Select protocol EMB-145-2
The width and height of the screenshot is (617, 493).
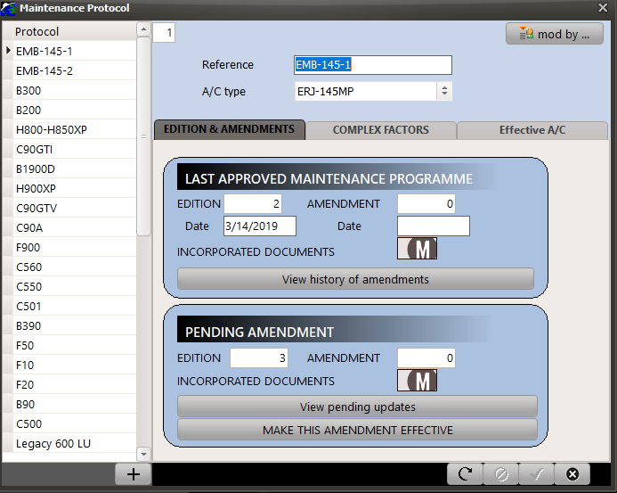[75, 71]
